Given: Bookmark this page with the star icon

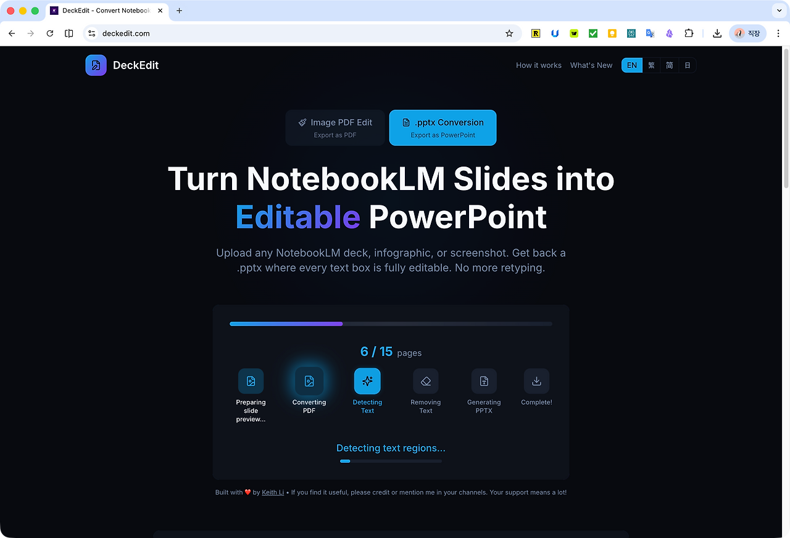Looking at the screenshot, I should (x=509, y=33).
